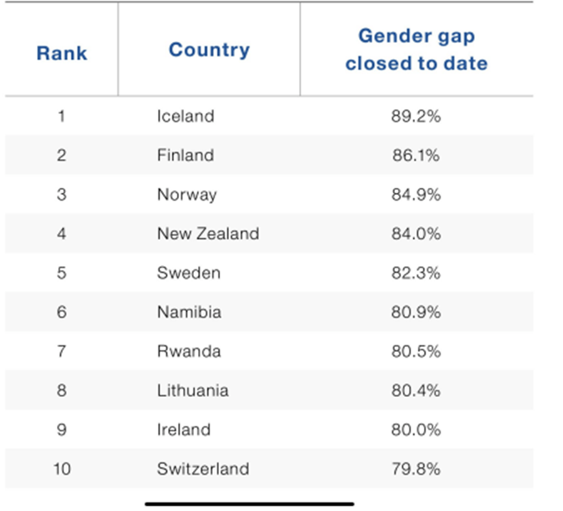Screen dimensions: 563x511
Task: Select the 86.1% gender gap value
Action: point(416,155)
